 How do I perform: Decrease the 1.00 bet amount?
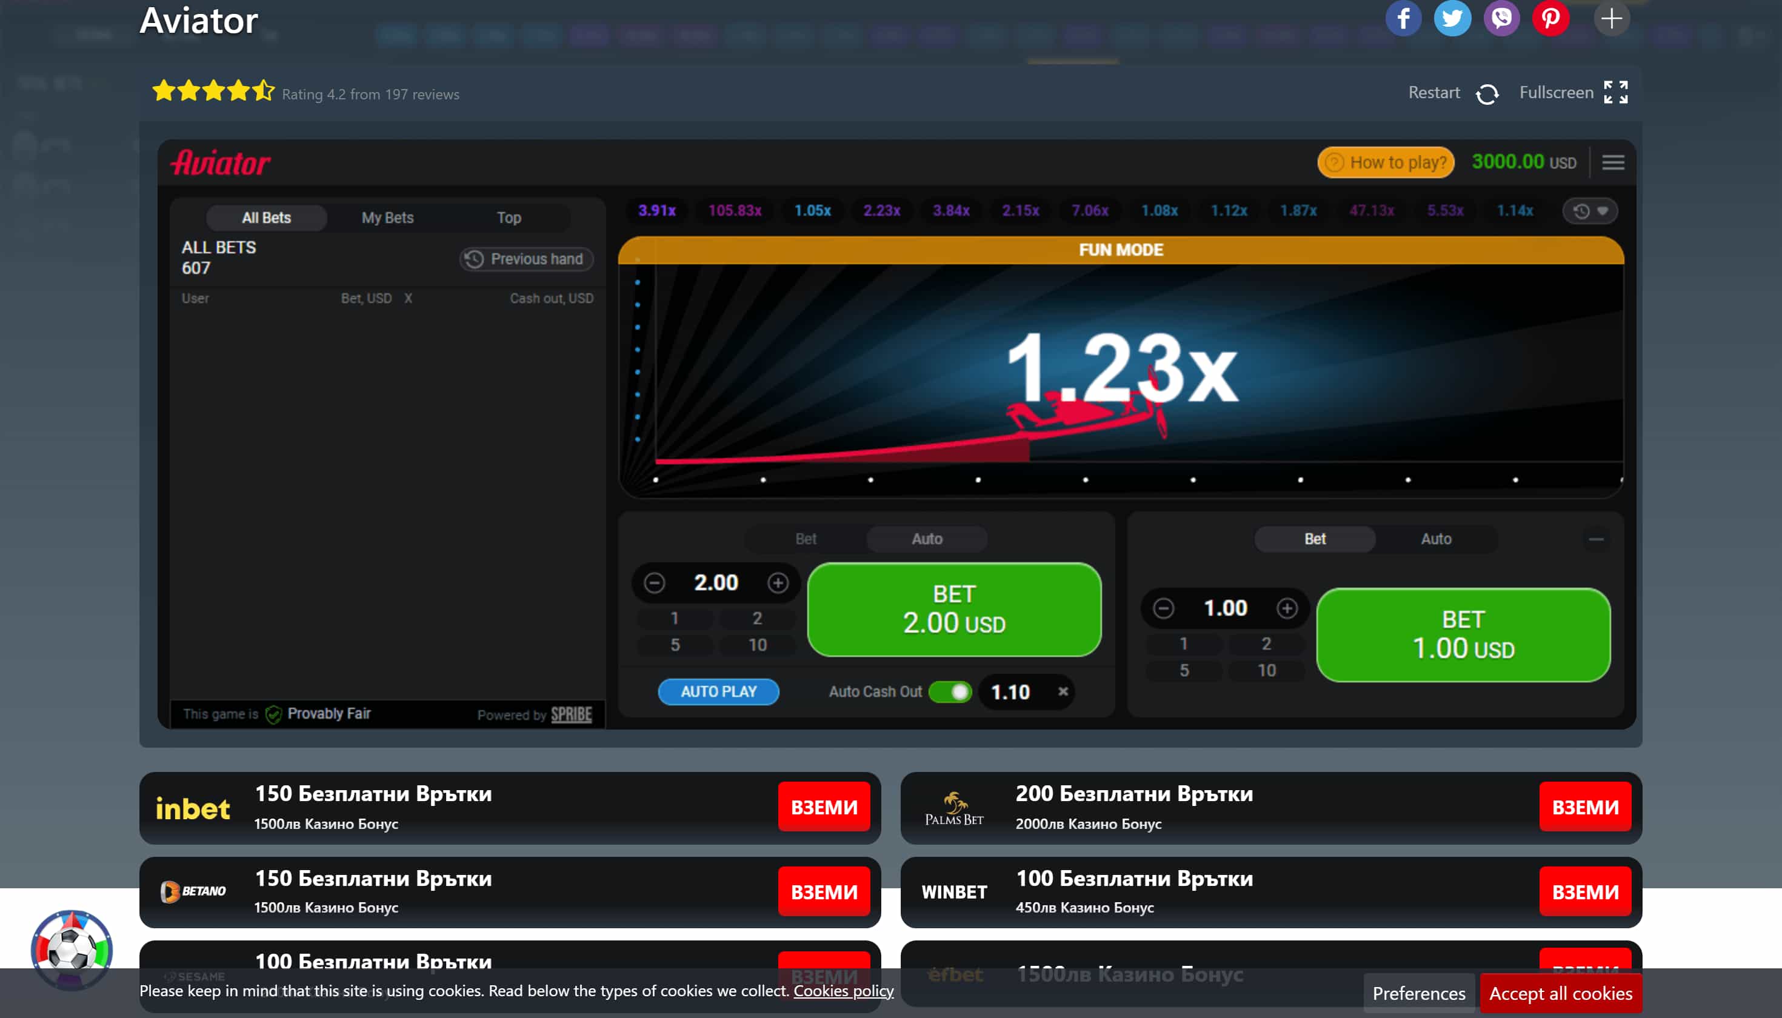click(x=1163, y=608)
